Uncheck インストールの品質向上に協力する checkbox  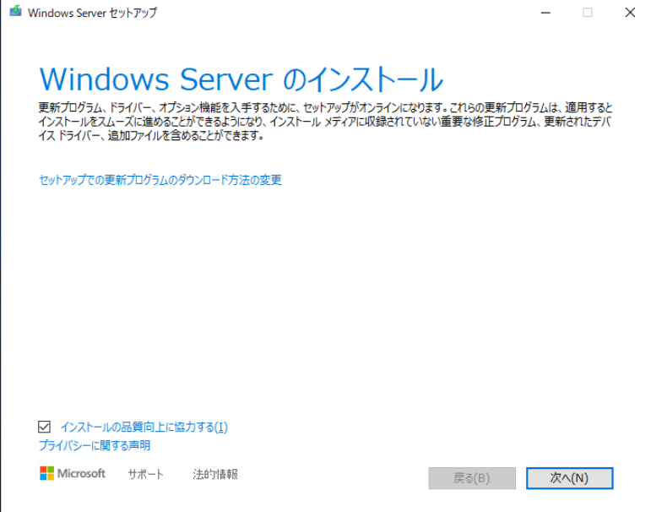point(44,427)
